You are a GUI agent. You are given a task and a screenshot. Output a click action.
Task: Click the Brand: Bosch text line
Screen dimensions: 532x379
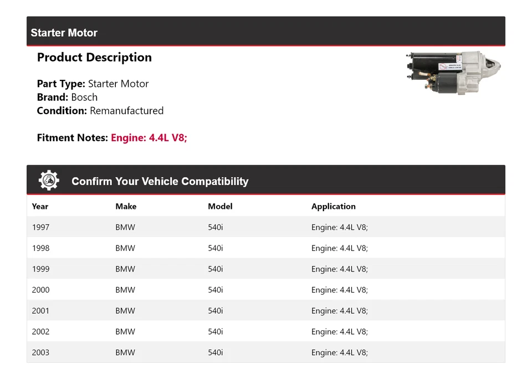(x=67, y=98)
